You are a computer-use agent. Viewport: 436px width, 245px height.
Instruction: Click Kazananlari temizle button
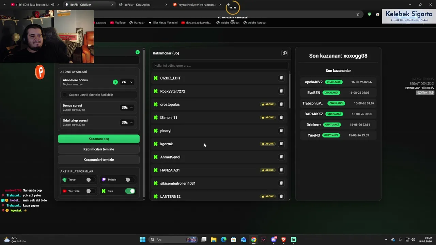(x=99, y=160)
